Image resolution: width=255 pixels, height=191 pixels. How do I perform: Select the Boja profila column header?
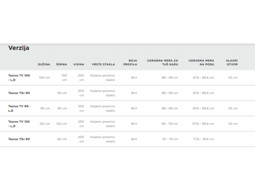point(133,62)
